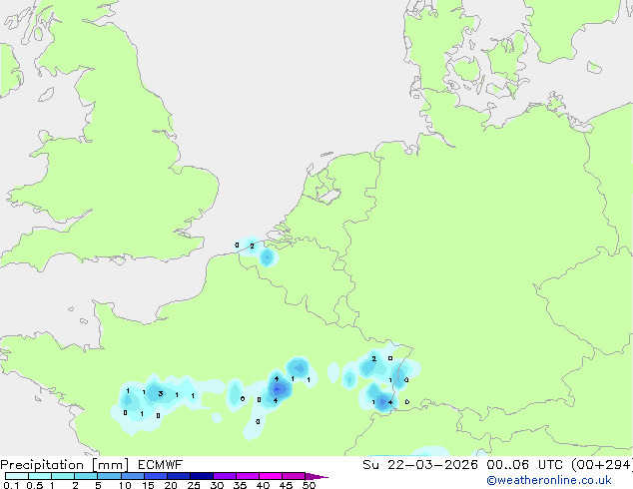The image size is (633, 489).
Task: Click the 'Precipitation [mm]' title text
Action: [65, 465]
